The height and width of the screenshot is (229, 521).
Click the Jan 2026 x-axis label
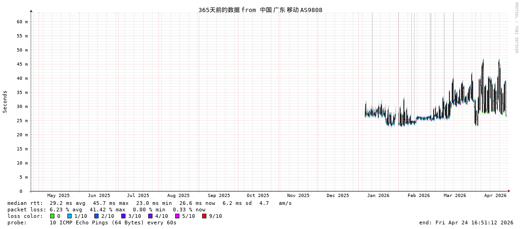[378, 196]
